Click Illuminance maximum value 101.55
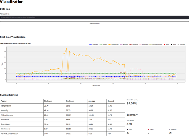The width and height of the screenshot is (189, 136). (68, 129)
